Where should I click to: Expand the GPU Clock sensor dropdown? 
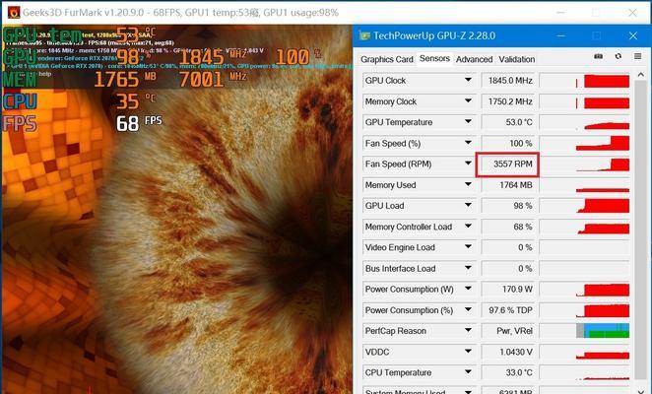coord(468,80)
